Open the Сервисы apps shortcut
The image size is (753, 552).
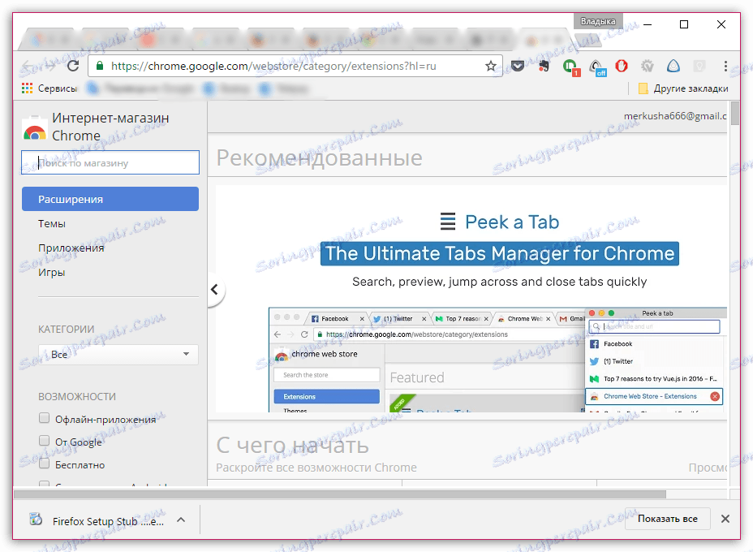[49, 88]
